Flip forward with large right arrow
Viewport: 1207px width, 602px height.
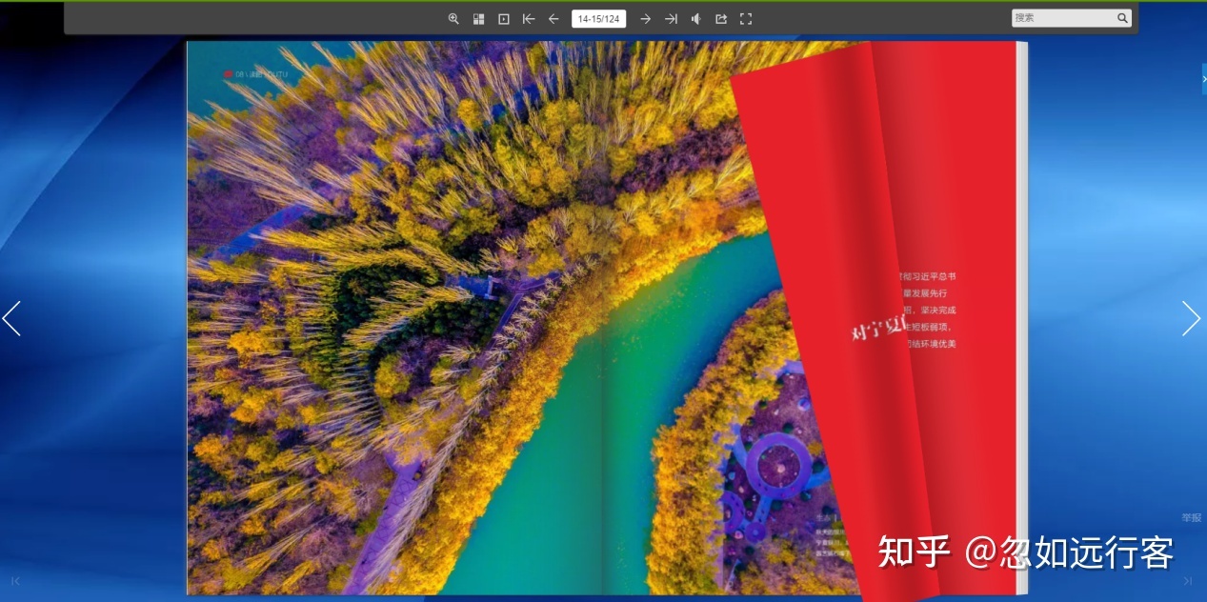coord(1191,318)
